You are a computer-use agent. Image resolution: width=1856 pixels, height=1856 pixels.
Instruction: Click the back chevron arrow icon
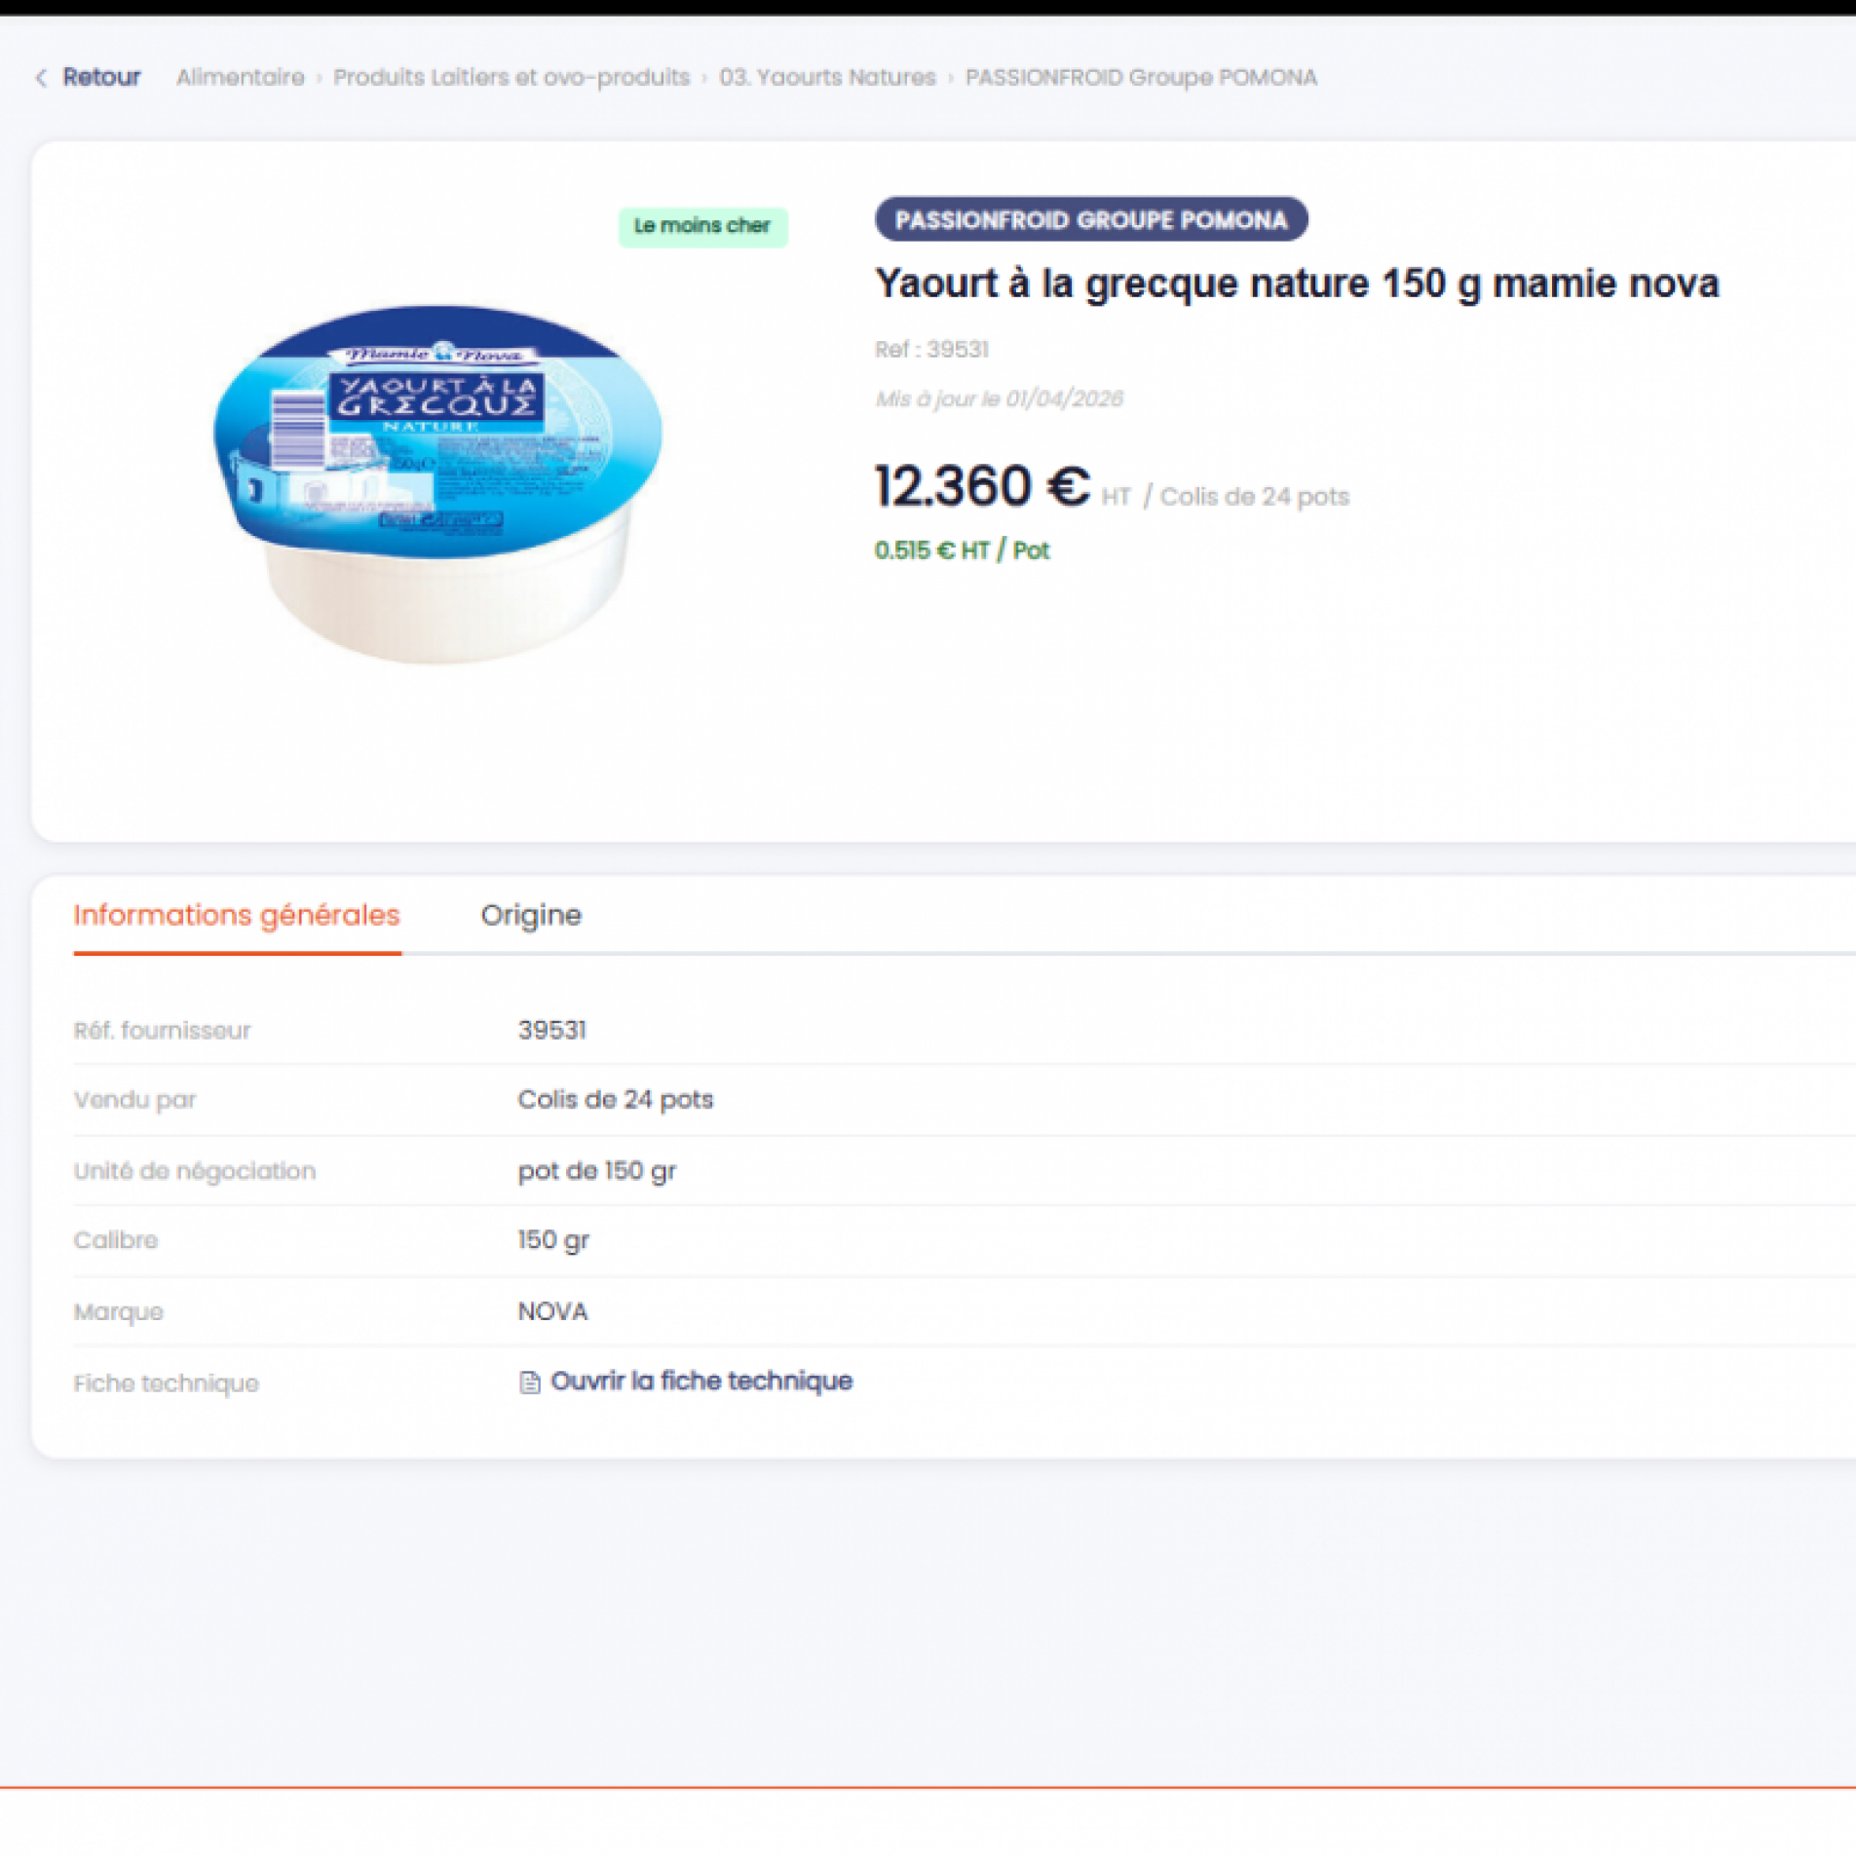tap(41, 78)
